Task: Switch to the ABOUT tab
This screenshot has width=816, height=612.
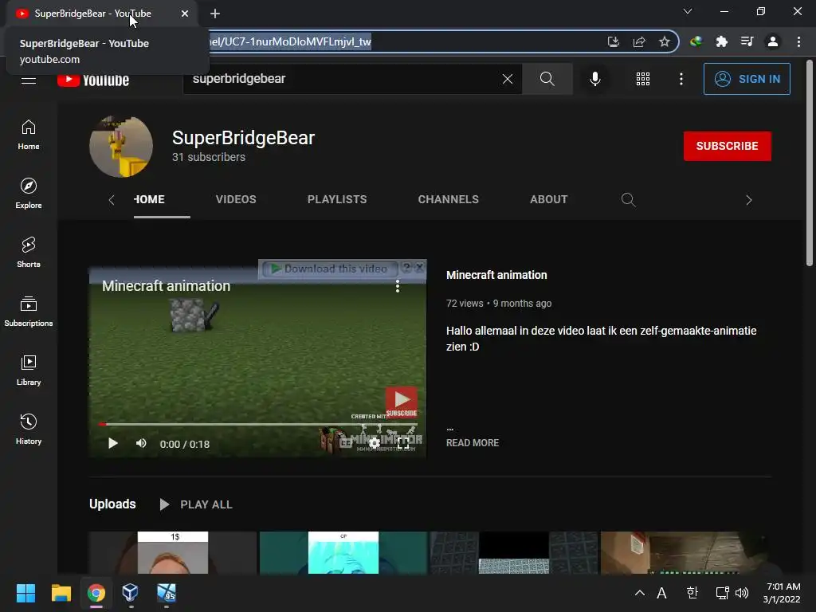Action: pos(548,199)
